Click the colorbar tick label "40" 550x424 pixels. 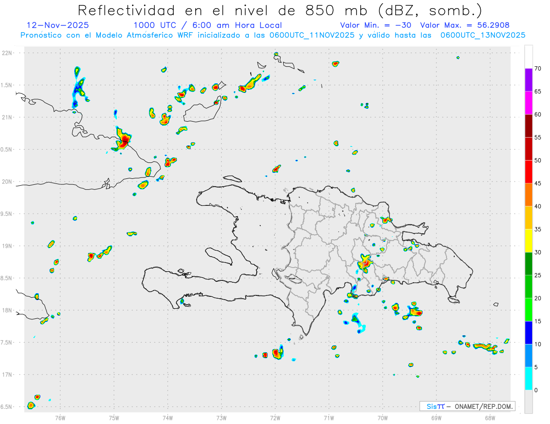point(538,206)
